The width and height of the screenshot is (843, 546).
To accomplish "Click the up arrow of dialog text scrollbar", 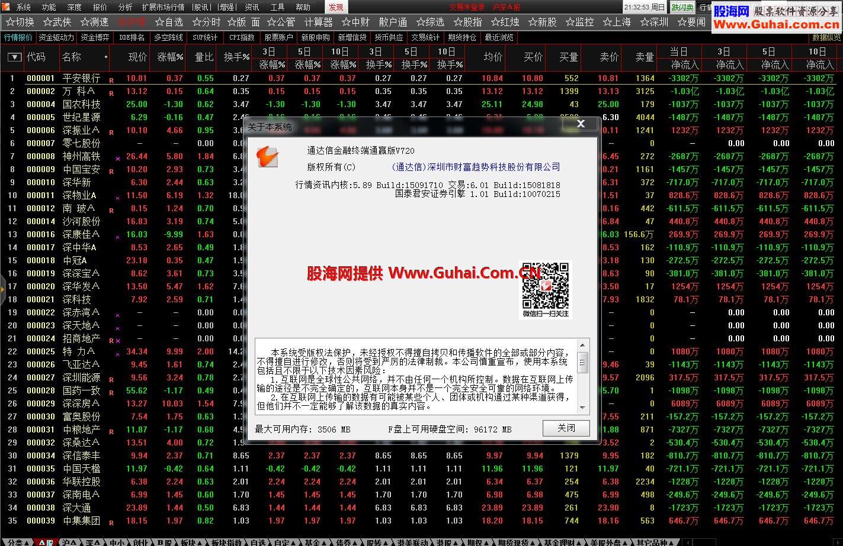I will [583, 345].
